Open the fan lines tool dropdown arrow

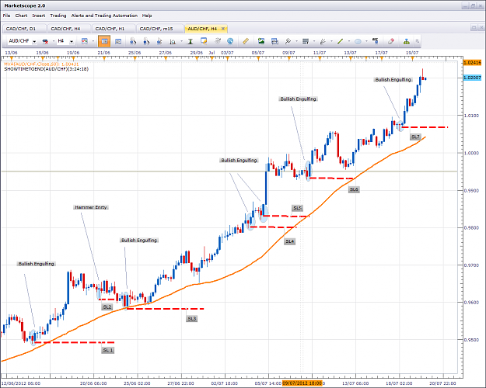(x=331, y=41)
